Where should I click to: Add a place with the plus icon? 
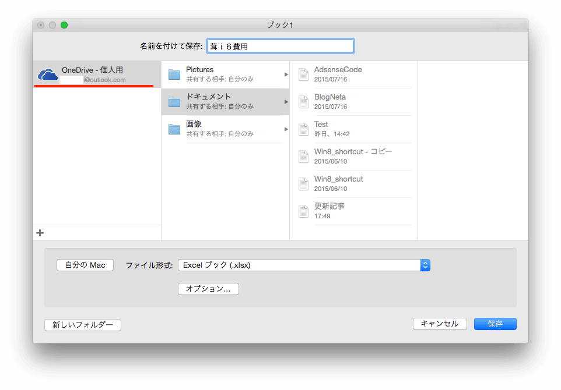click(40, 233)
